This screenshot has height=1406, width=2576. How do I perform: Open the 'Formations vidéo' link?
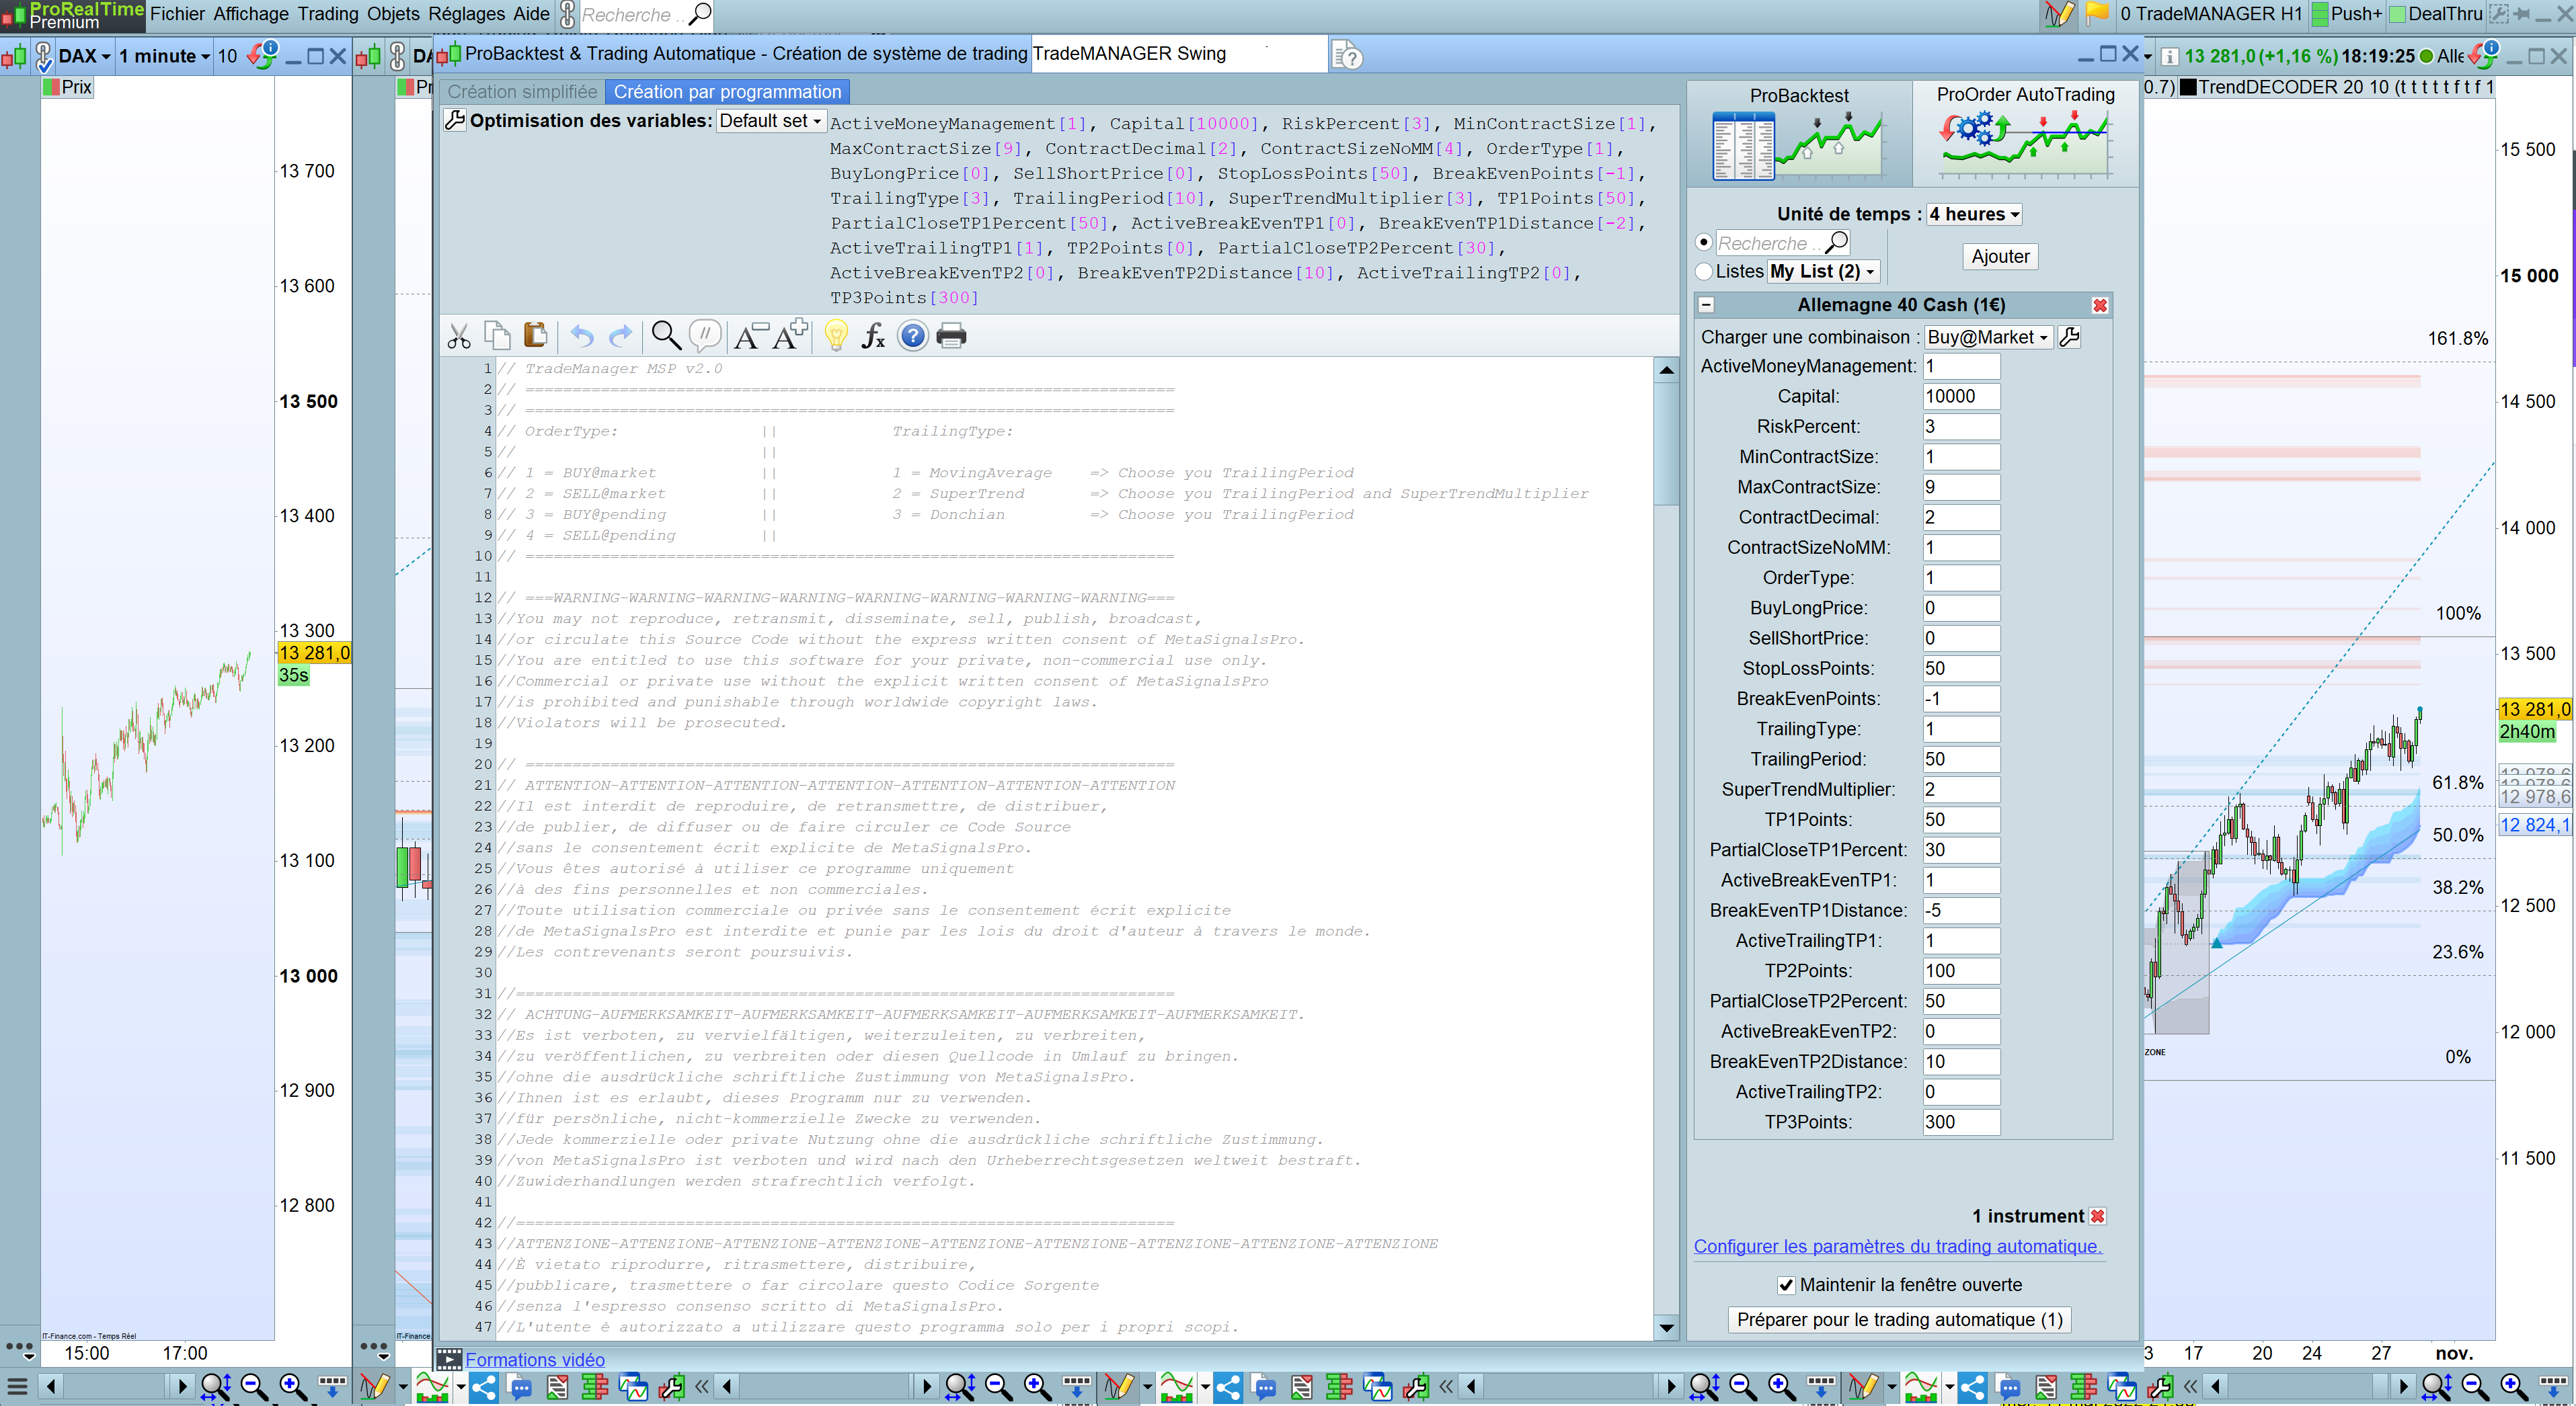coord(534,1360)
